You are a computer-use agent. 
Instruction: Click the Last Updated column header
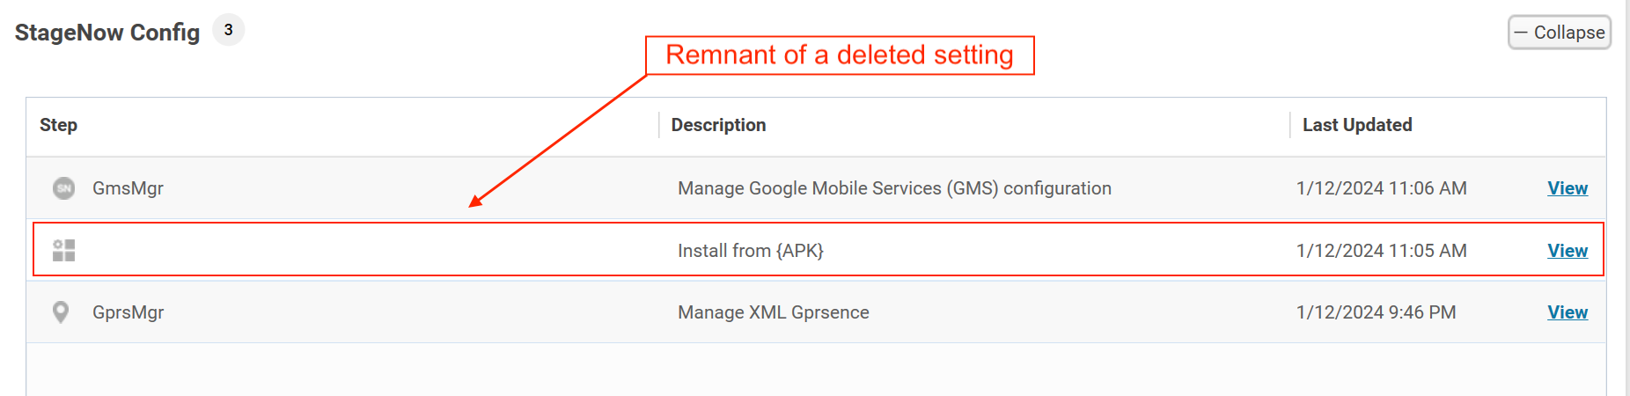pos(1356,125)
